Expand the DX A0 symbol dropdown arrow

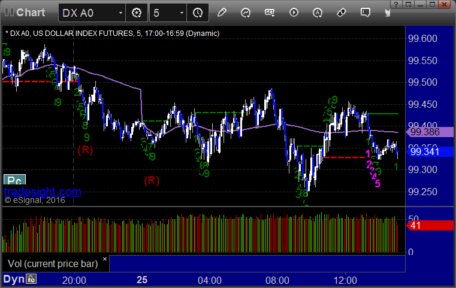(120, 13)
